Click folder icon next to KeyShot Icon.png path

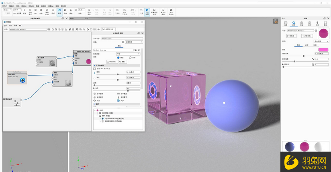coord(135,50)
